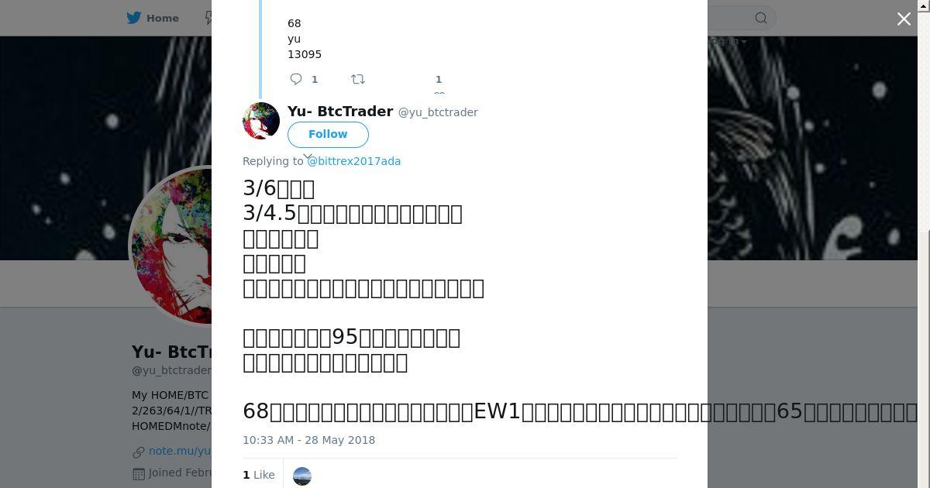Open the large profile picture
Viewport: 930px width, 488px height.
pos(171,246)
